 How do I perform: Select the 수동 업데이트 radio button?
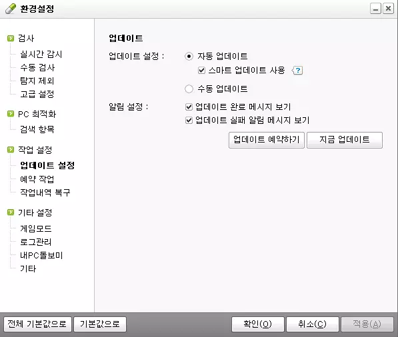pyautogui.click(x=189, y=89)
